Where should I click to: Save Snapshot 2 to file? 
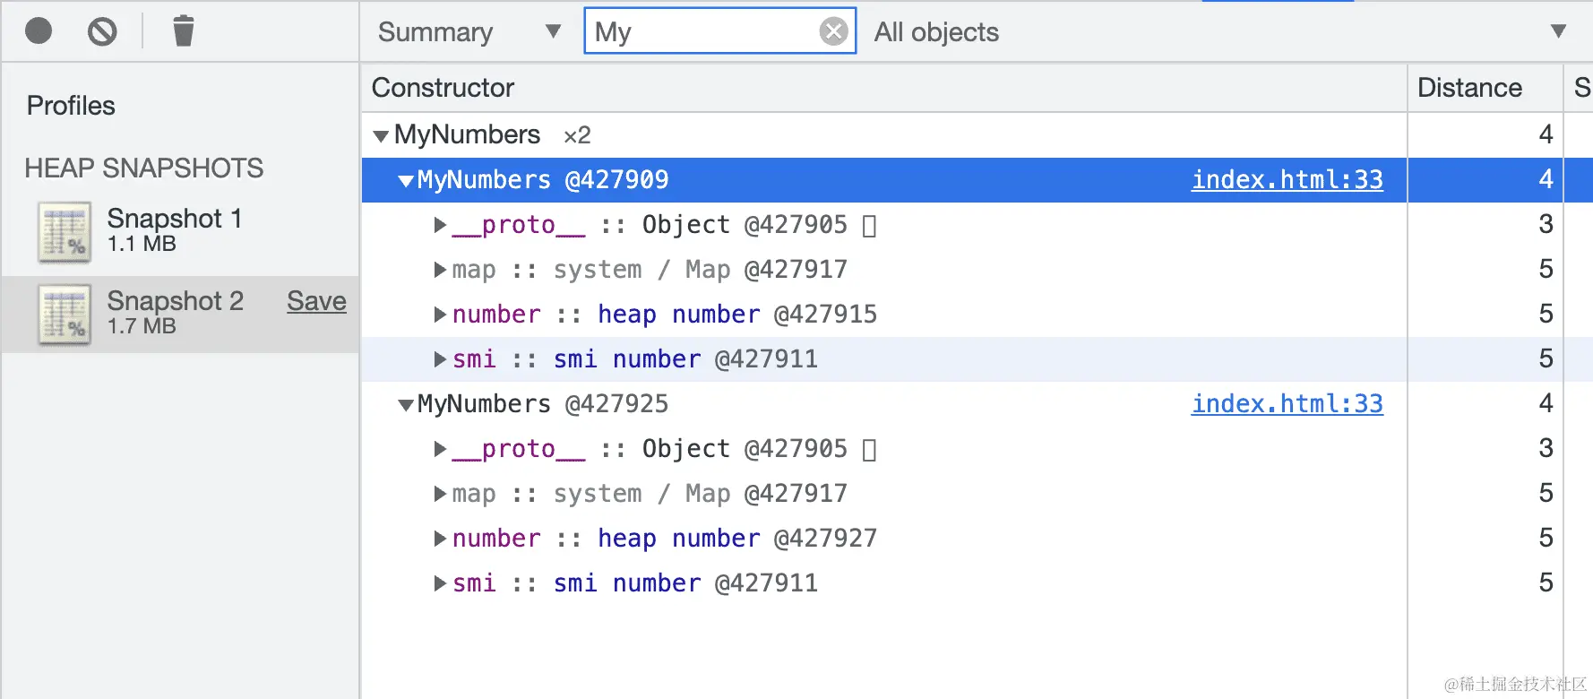click(316, 301)
